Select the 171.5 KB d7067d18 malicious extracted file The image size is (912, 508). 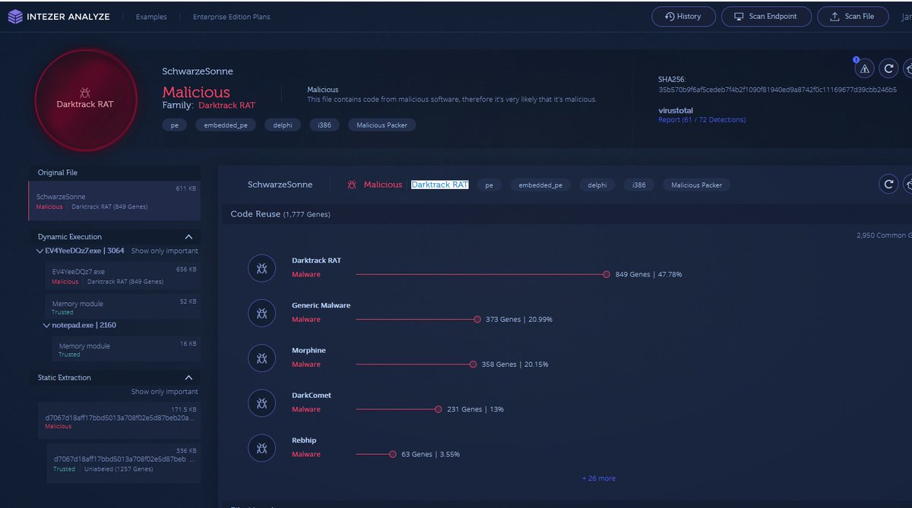(119, 421)
